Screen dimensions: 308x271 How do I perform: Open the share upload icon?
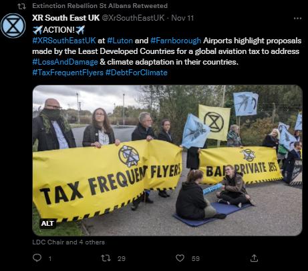tap(254, 258)
